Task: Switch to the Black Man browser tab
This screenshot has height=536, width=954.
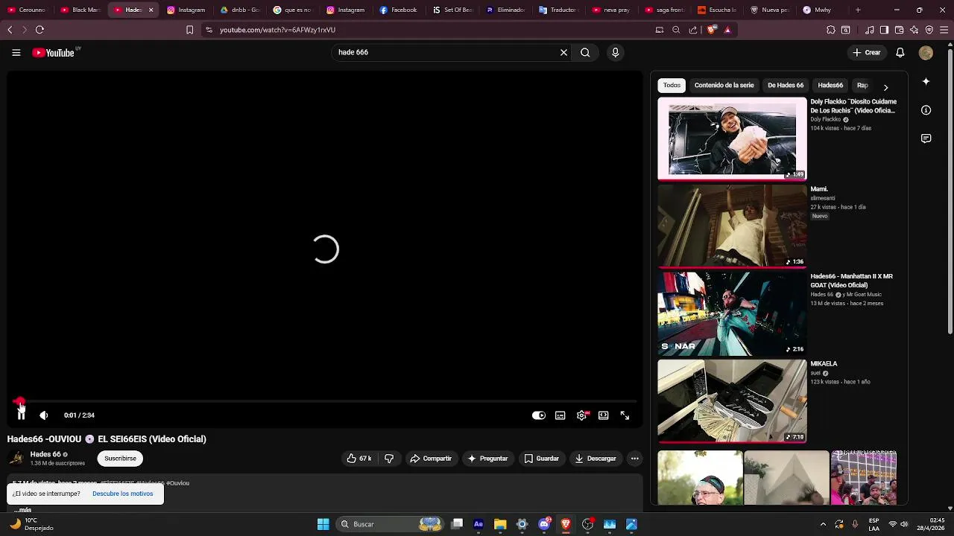Action: pyautogui.click(x=80, y=10)
